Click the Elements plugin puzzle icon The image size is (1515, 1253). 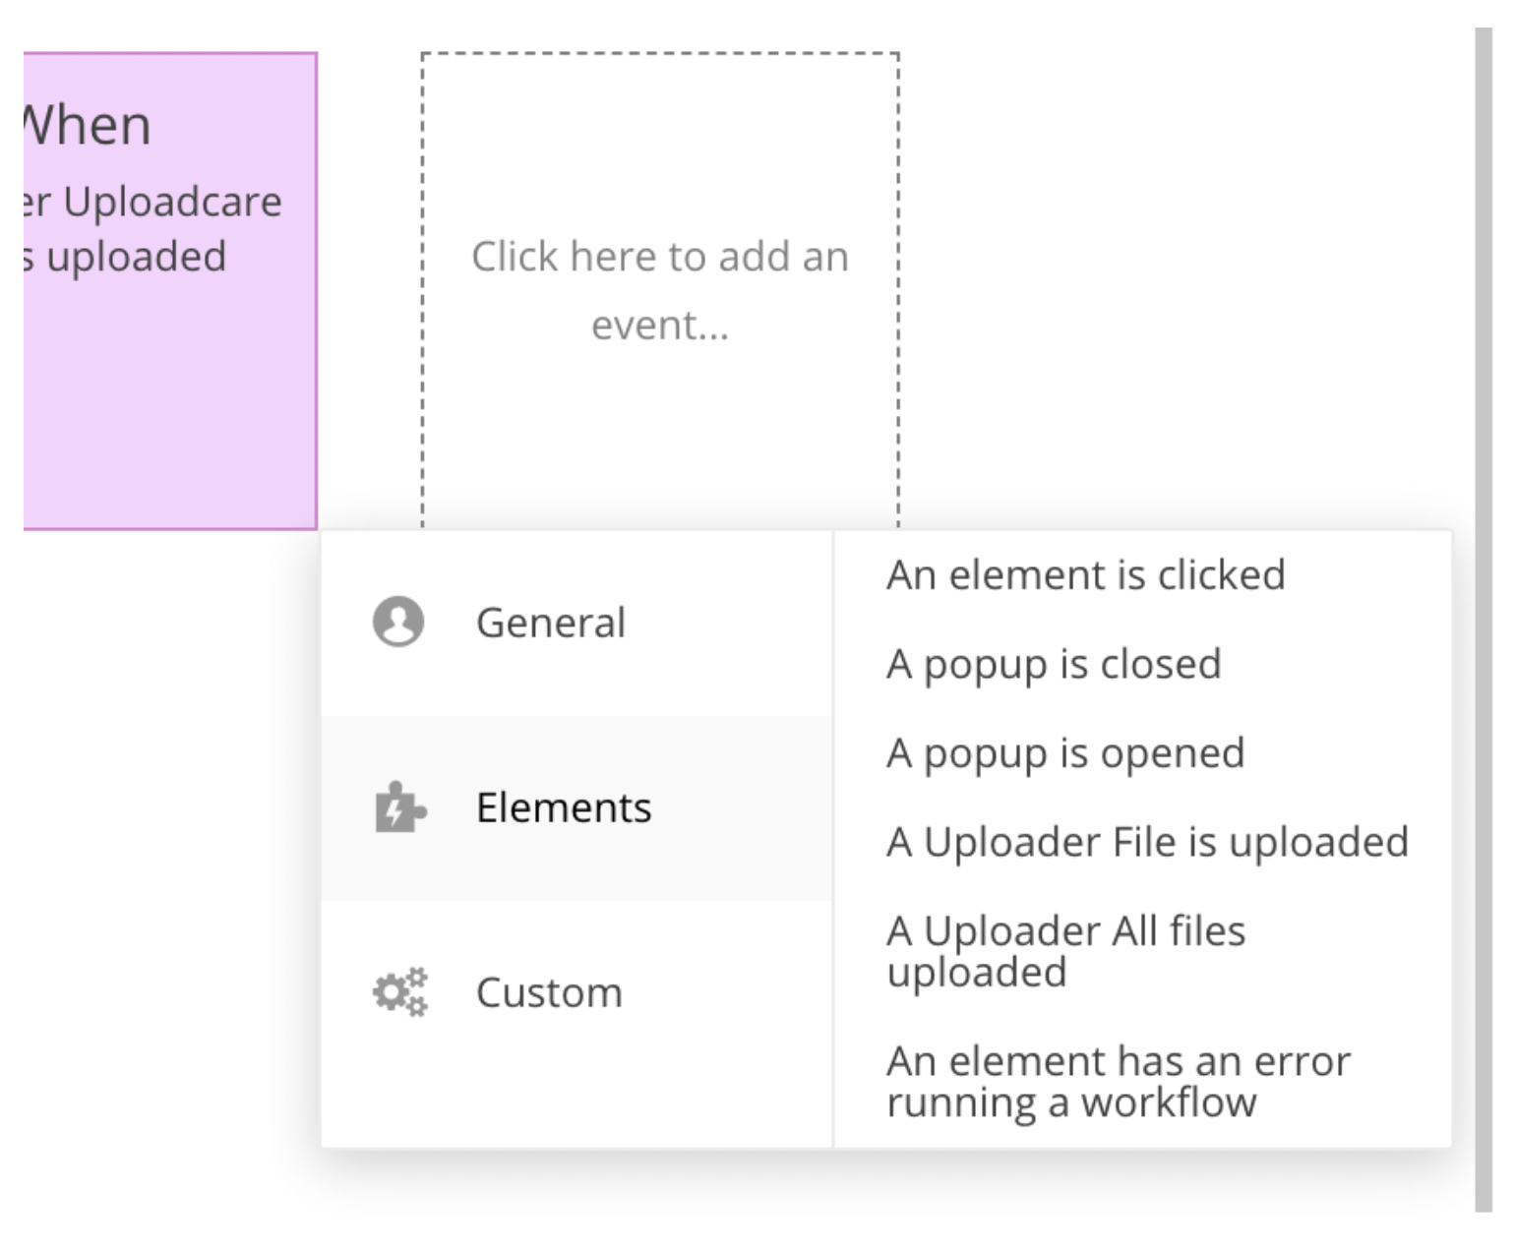pos(400,807)
